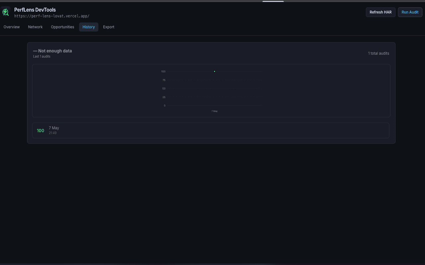Go to the Opportunities tab
The height and width of the screenshot is (265, 425).
click(62, 27)
